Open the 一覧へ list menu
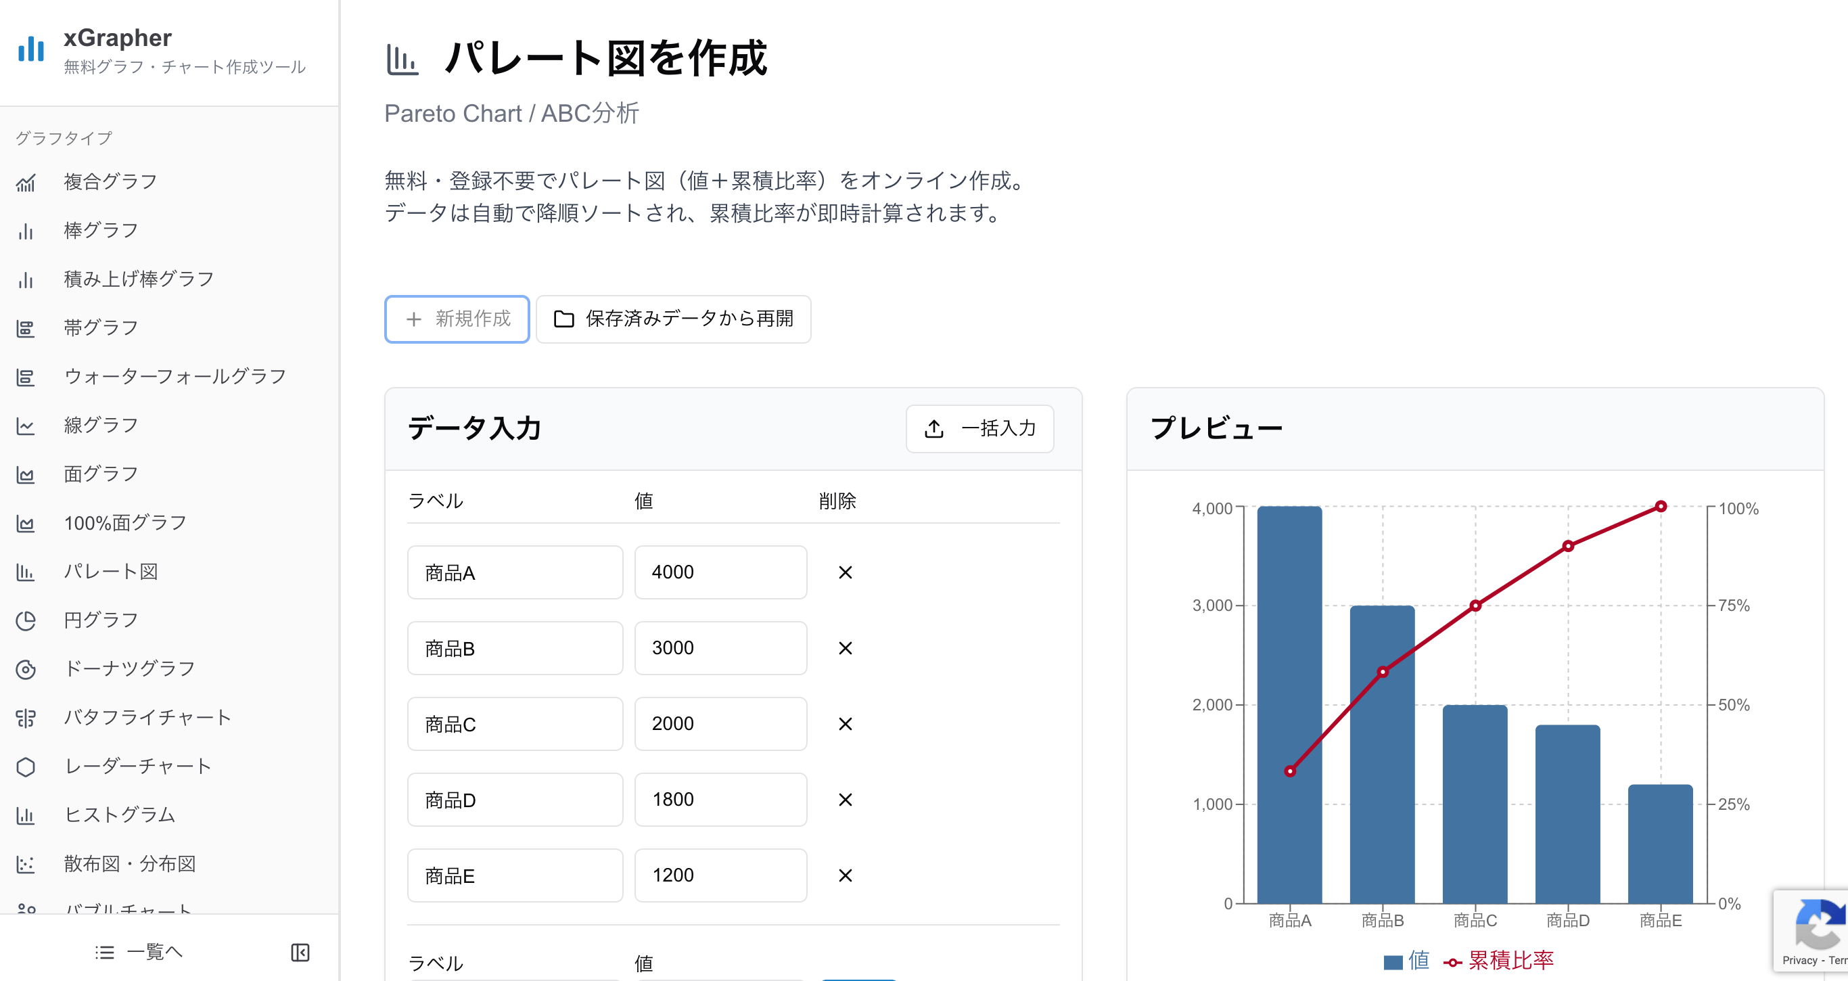The width and height of the screenshot is (1848, 981). pyautogui.click(x=139, y=953)
